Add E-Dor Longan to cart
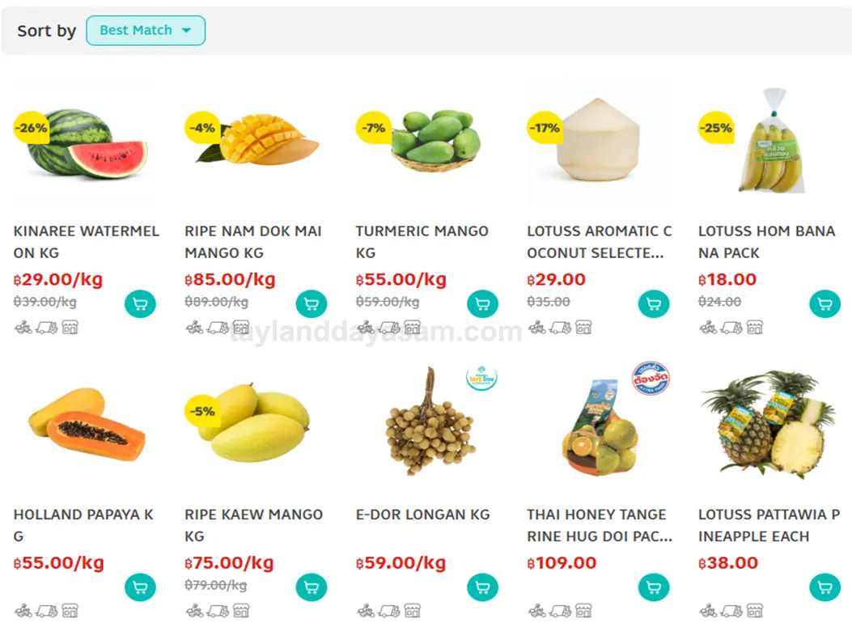Screen dimensions: 852x627 coord(482,587)
